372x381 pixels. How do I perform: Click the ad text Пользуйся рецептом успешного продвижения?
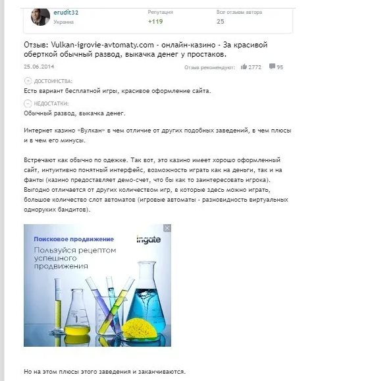(x=75, y=258)
